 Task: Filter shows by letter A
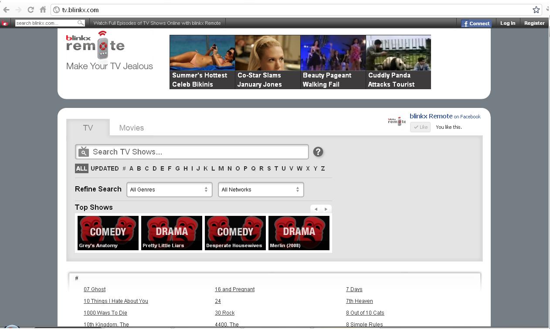[131, 168]
